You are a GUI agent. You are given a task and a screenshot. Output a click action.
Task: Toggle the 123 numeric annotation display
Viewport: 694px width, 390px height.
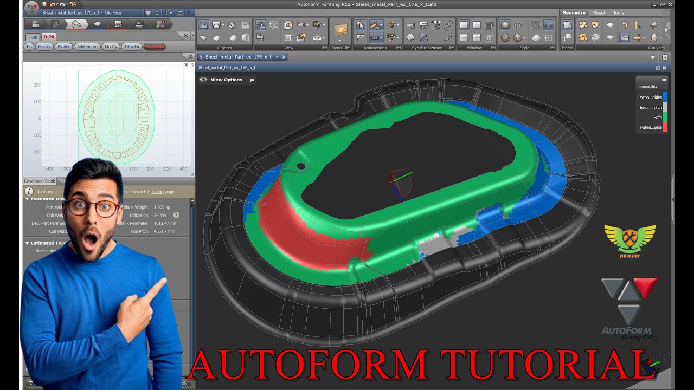pyautogui.click(x=375, y=37)
